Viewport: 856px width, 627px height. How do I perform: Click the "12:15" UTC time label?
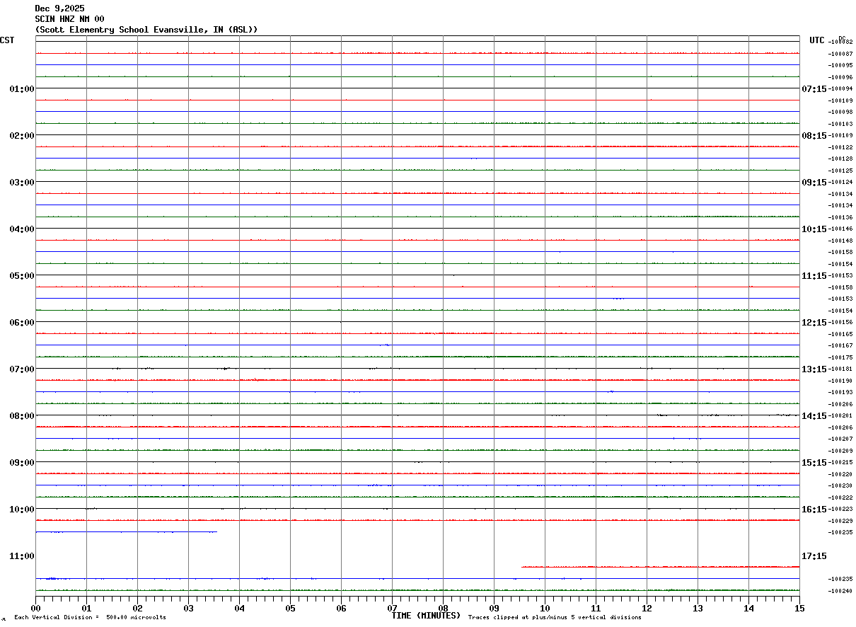click(x=814, y=323)
